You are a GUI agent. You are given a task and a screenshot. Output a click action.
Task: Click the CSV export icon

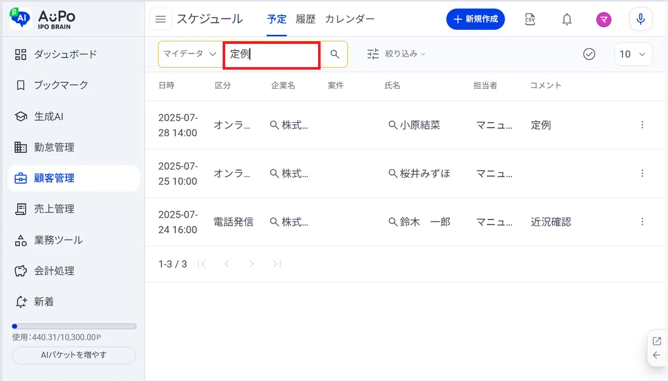[x=530, y=19]
